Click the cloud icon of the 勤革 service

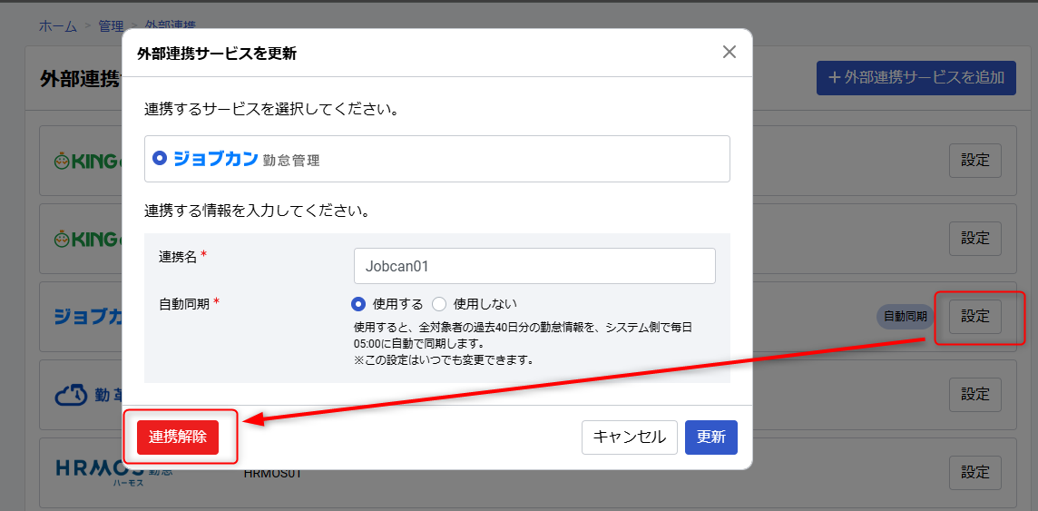pyautogui.click(x=70, y=395)
